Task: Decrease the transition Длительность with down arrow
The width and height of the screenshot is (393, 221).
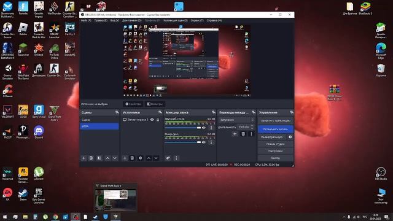Action: 252,128
